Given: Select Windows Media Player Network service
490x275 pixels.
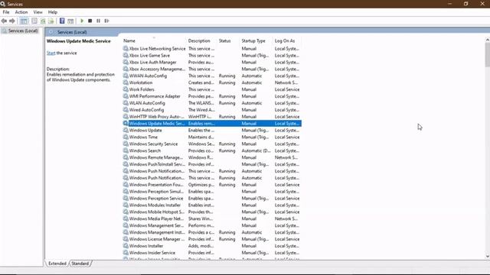Looking at the screenshot, I should [x=212, y=219].
